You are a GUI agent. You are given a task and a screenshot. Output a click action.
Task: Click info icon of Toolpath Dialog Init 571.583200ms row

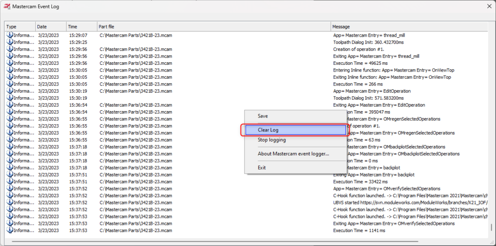click(x=10, y=98)
